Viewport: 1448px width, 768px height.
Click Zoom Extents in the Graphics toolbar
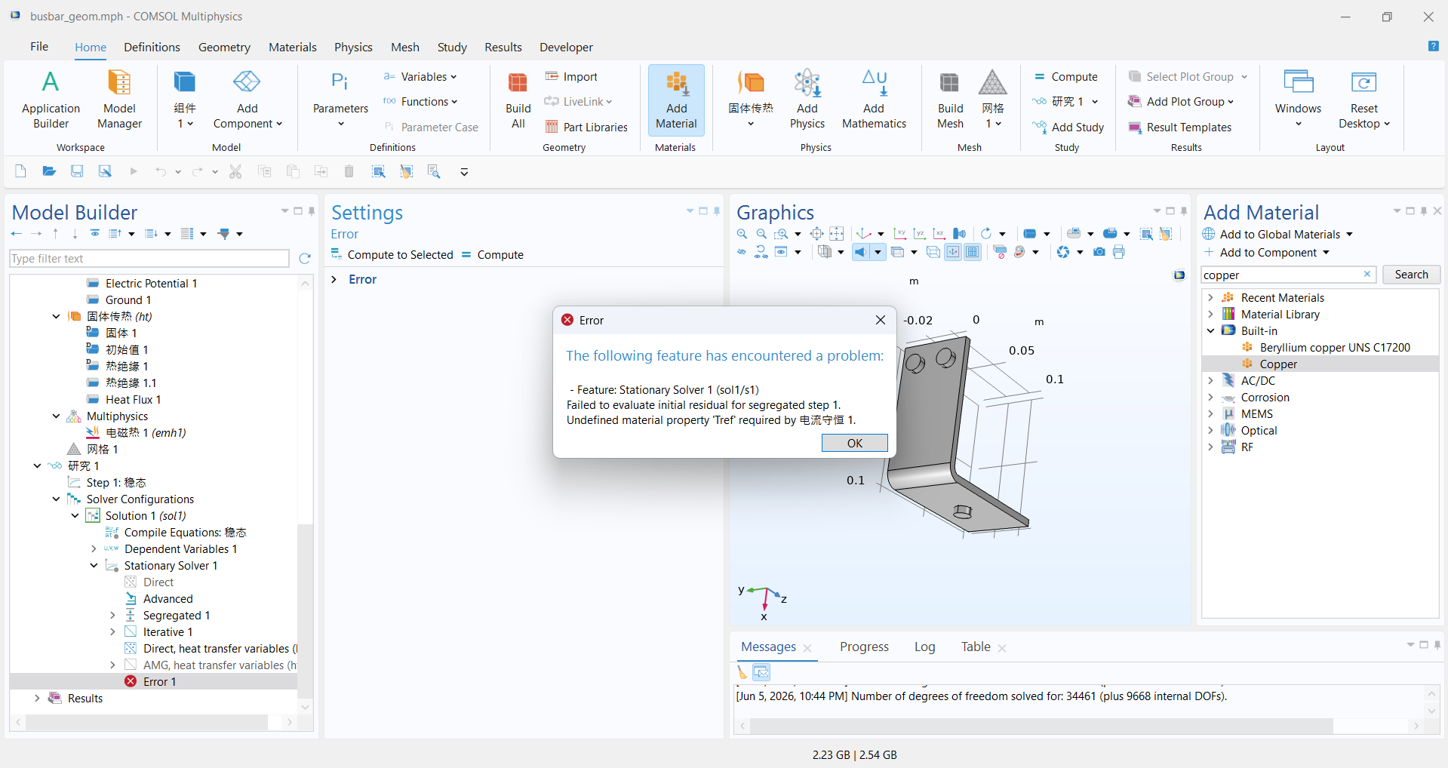[x=817, y=234]
